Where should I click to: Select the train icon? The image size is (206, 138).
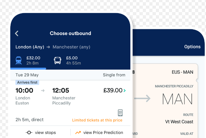coord(19,60)
